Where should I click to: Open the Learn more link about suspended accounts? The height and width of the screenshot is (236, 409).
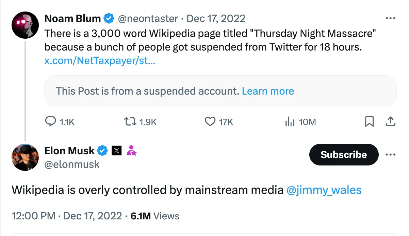267,91
